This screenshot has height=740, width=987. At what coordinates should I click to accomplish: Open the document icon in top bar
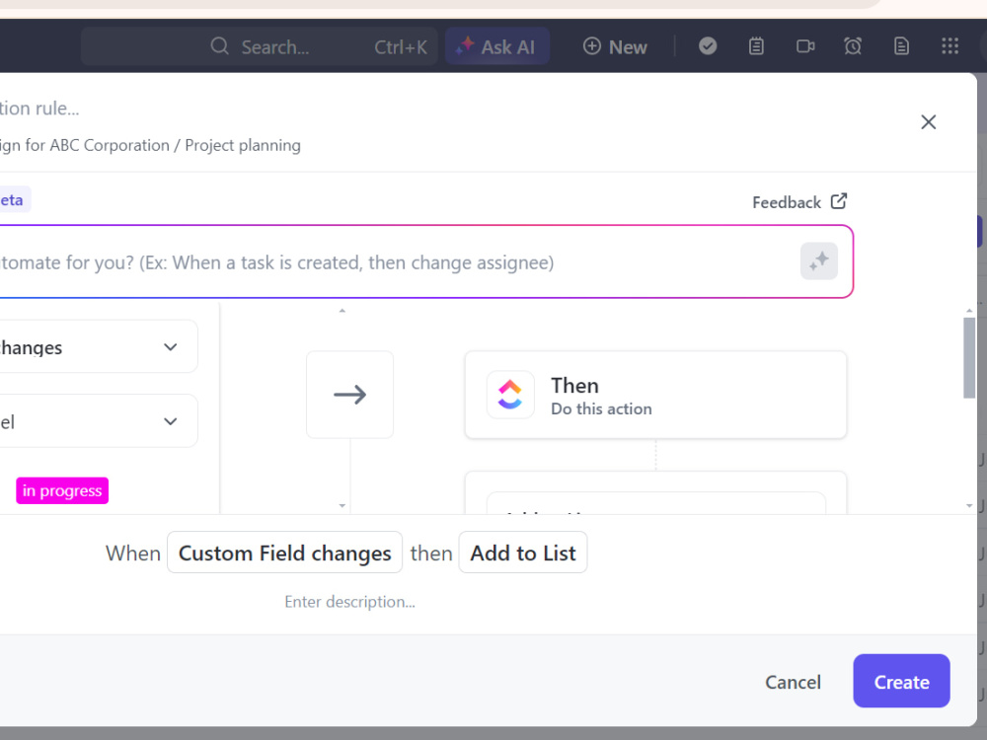(x=901, y=46)
